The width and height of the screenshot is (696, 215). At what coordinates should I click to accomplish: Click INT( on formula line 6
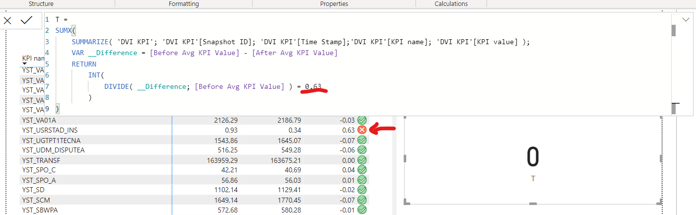pos(96,75)
